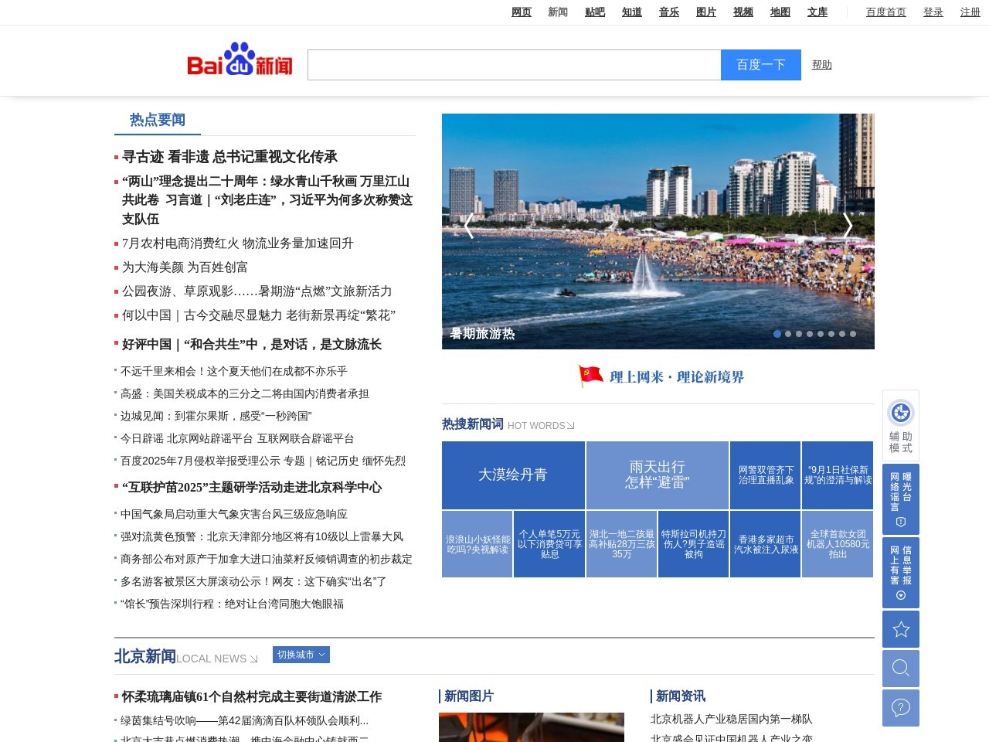This screenshot has width=989, height=742.
Task: Open sidebar search with the magnifier icon
Action: (x=901, y=668)
